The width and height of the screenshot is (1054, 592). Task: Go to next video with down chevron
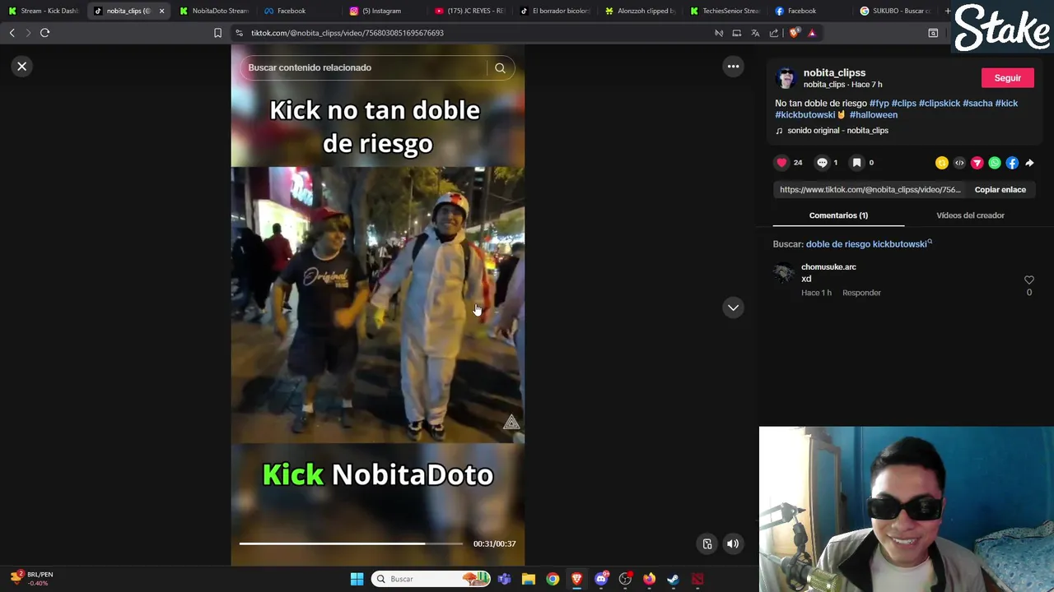click(x=733, y=308)
